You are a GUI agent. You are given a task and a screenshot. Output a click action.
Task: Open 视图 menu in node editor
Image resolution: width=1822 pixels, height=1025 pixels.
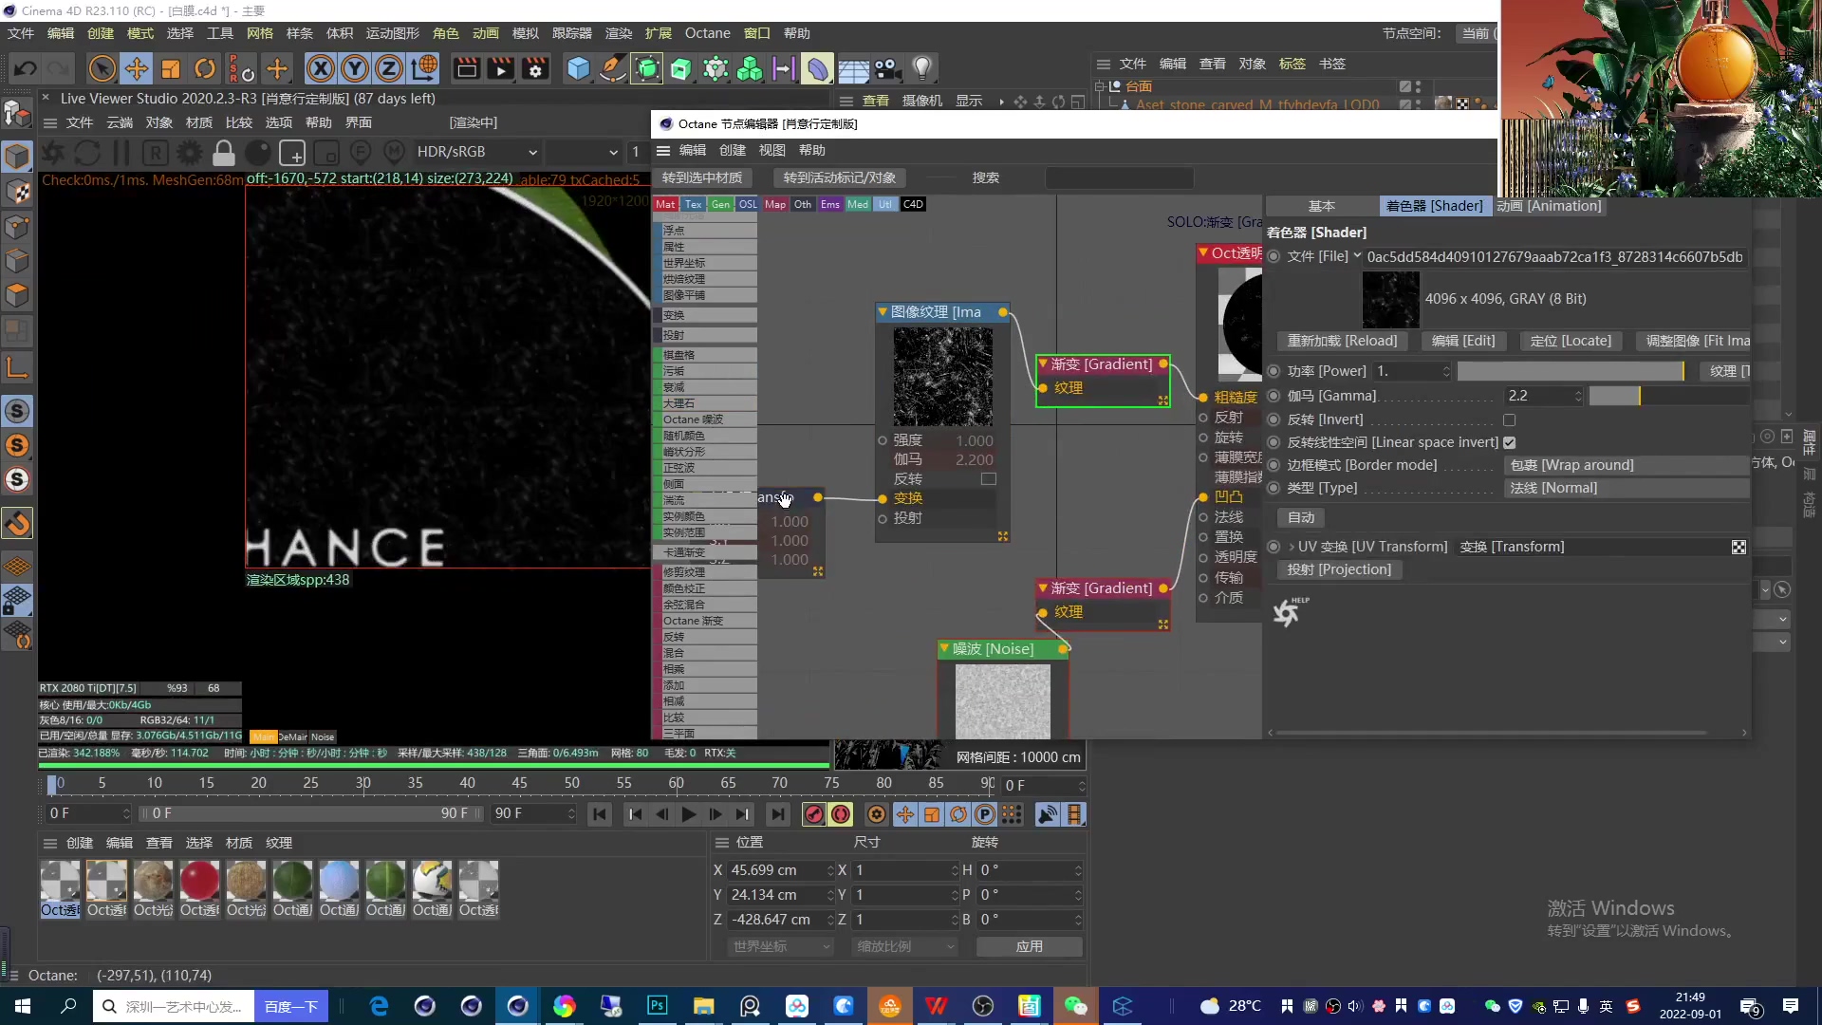[x=772, y=150]
